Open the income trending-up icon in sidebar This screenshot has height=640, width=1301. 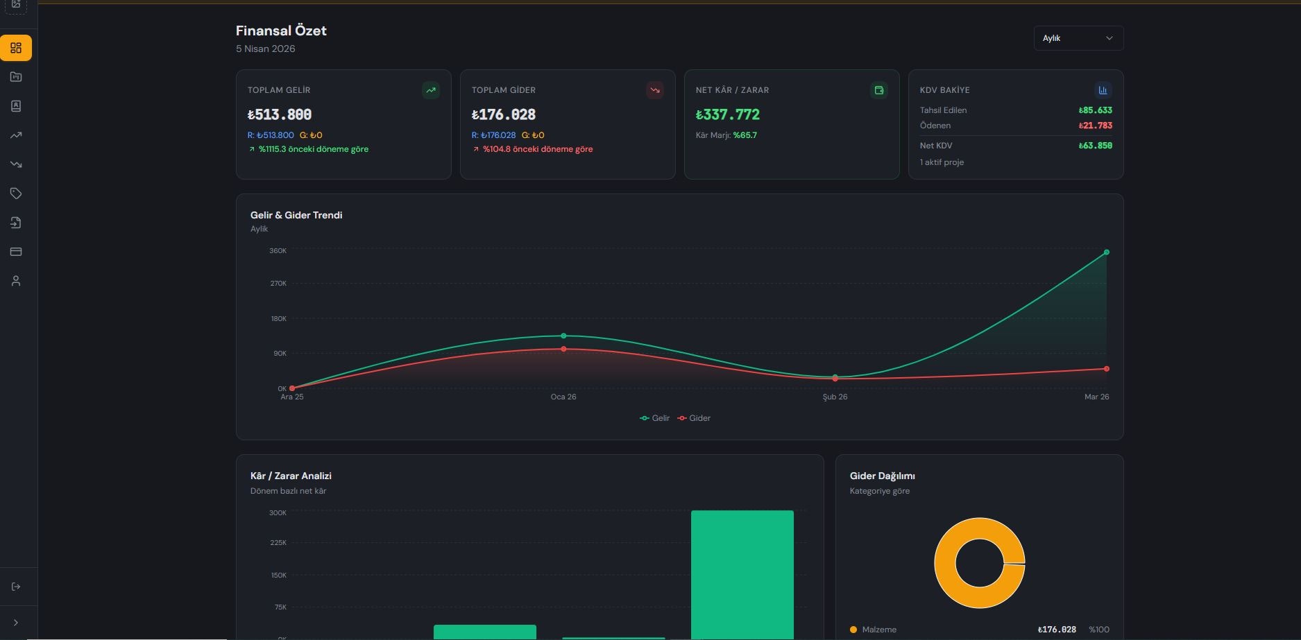pos(16,135)
